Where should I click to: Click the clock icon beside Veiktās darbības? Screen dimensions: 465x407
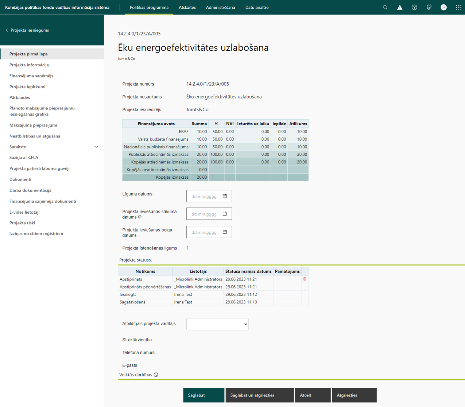point(156,375)
